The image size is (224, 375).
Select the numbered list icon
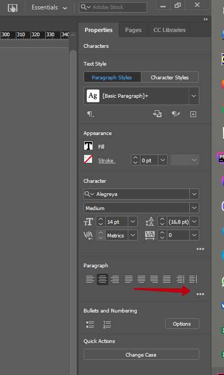pos(107,324)
